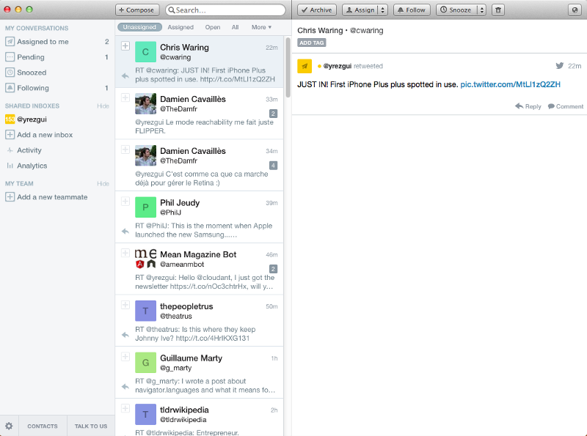Click Add a new teammate plus icon
587x436 pixels.
pos(10,197)
